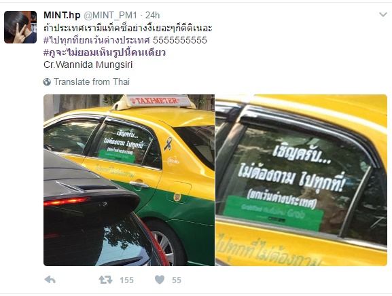The height and width of the screenshot is (296, 392).
Task: Open the @MINT_PM1 handle
Action: click(x=110, y=16)
